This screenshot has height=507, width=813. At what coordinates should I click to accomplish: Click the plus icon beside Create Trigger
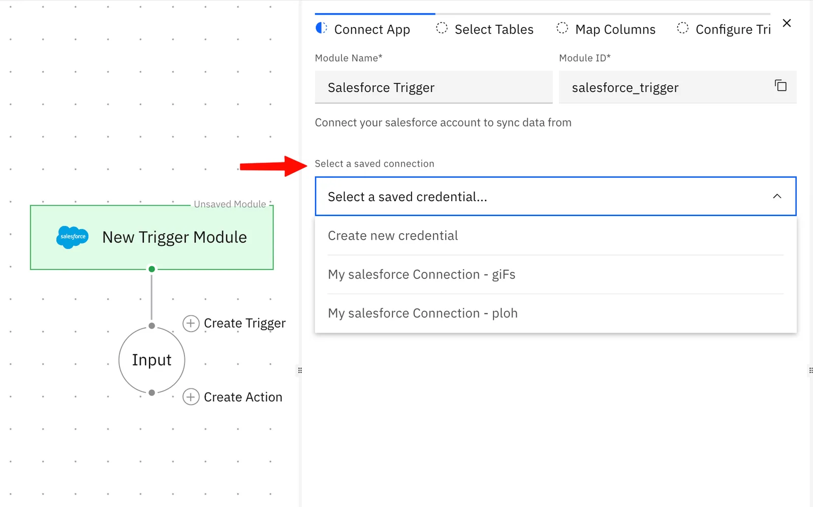[x=191, y=323]
